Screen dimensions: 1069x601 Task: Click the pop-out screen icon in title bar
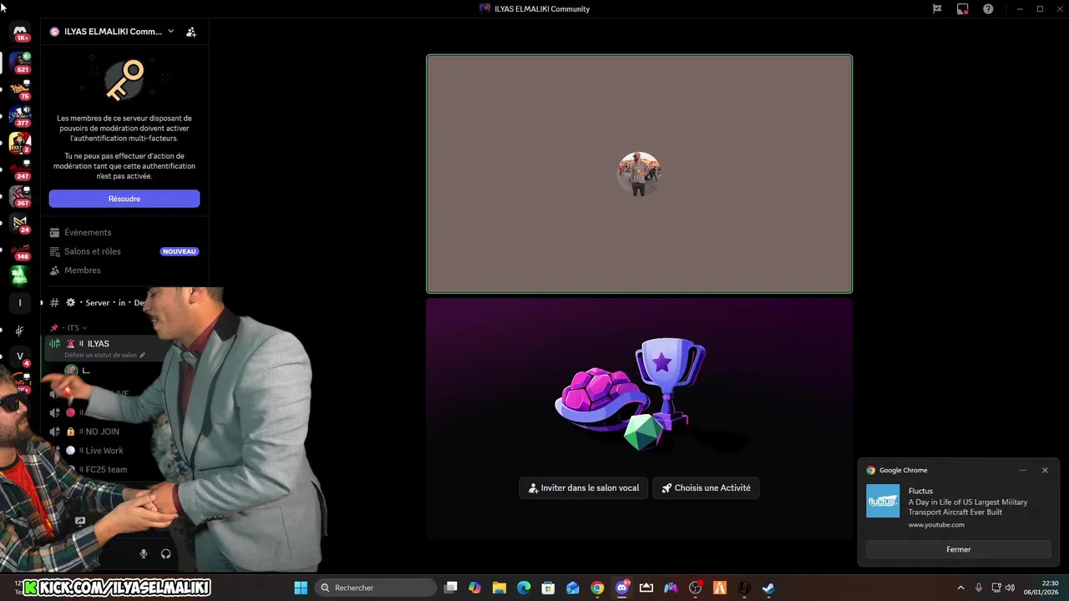point(962,9)
